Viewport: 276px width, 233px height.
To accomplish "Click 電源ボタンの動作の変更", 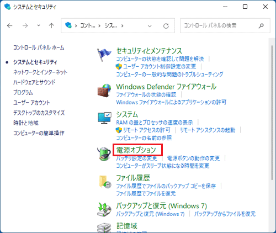I will (193, 158).
